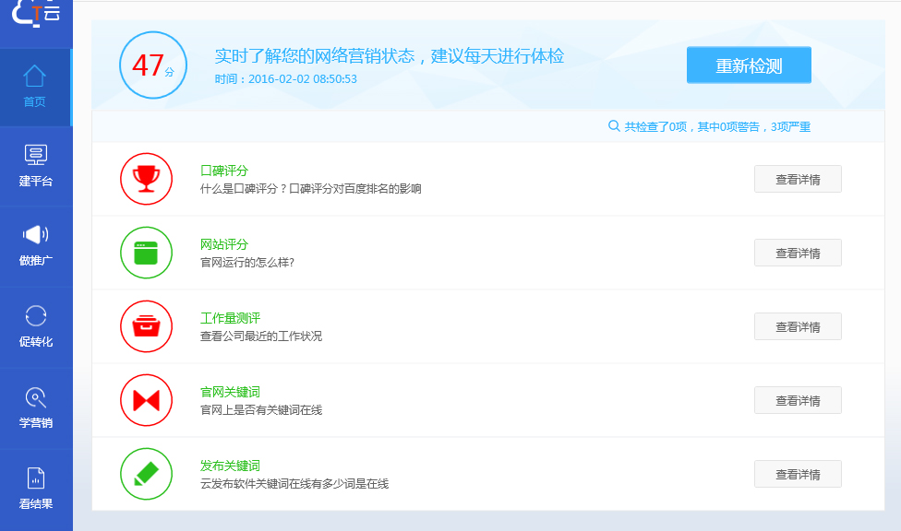Click the 发布关键词 title link
901x531 pixels.
click(x=230, y=466)
